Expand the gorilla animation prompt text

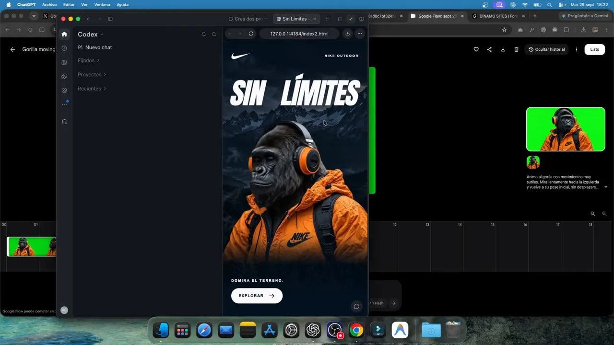pos(606,187)
